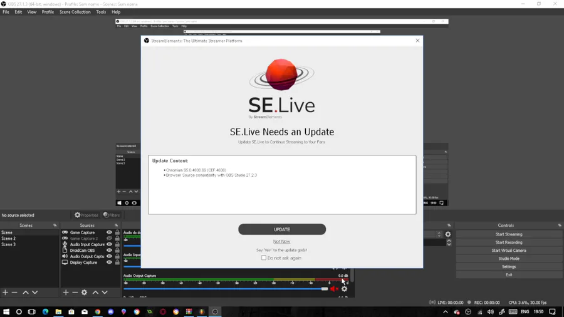Open the Help menu
The width and height of the screenshot is (564, 317).
click(116, 12)
